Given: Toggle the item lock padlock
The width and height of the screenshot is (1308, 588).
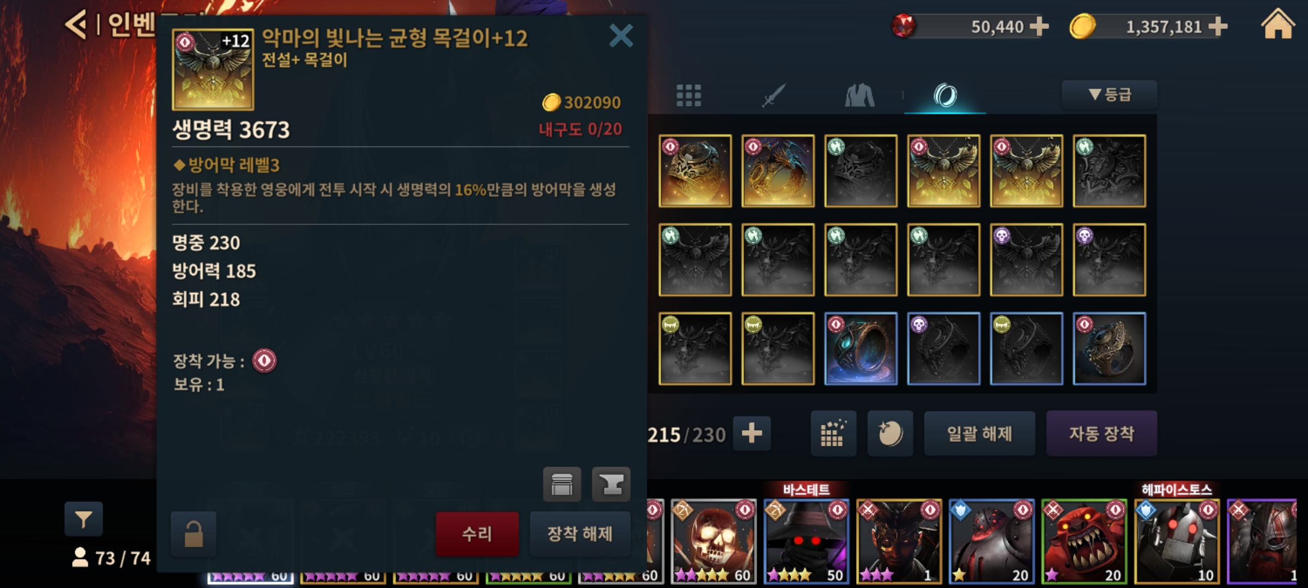Looking at the screenshot, I should tap(193, 534).
